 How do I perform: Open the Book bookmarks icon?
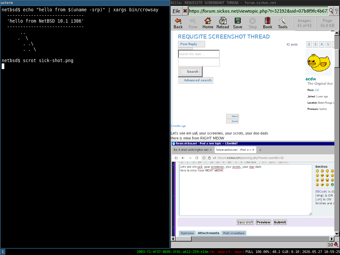coord(268,23)
